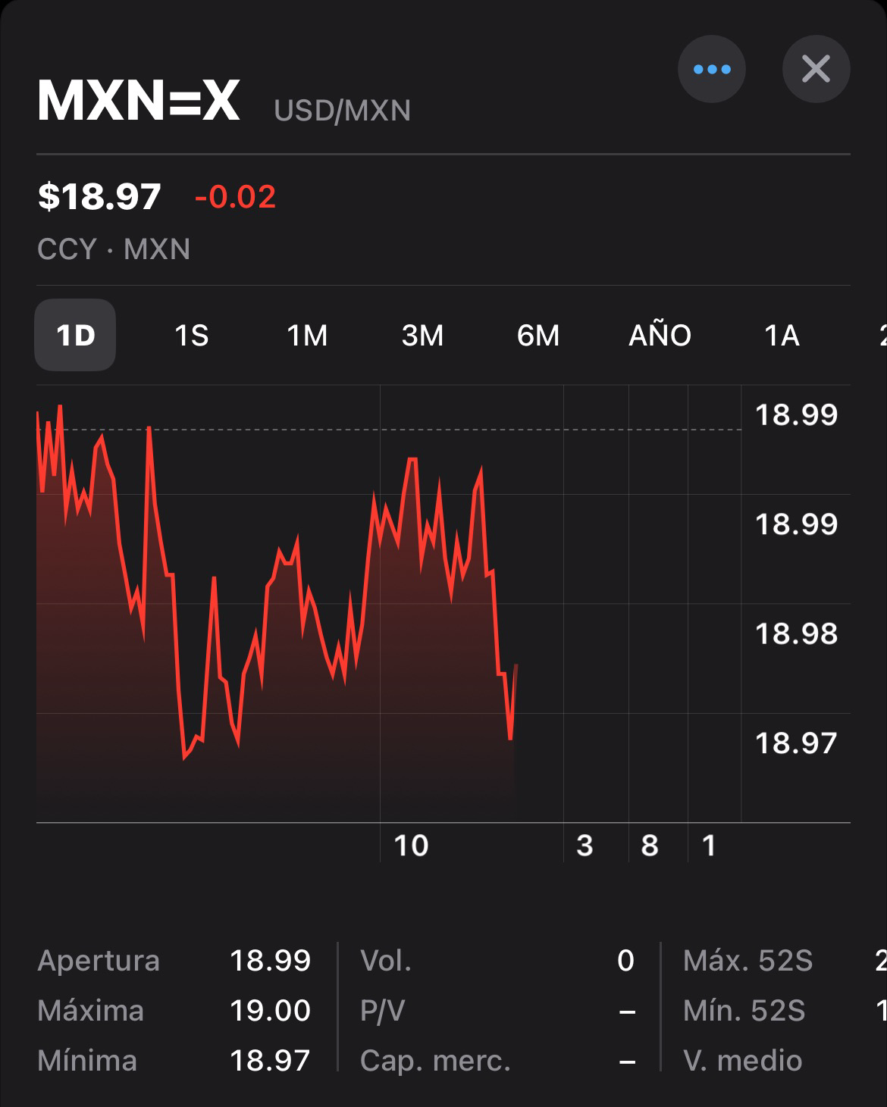Switch chart to 1S range
The width and height of the screenshot is (887, 1107).
click(x=191, y=335)
